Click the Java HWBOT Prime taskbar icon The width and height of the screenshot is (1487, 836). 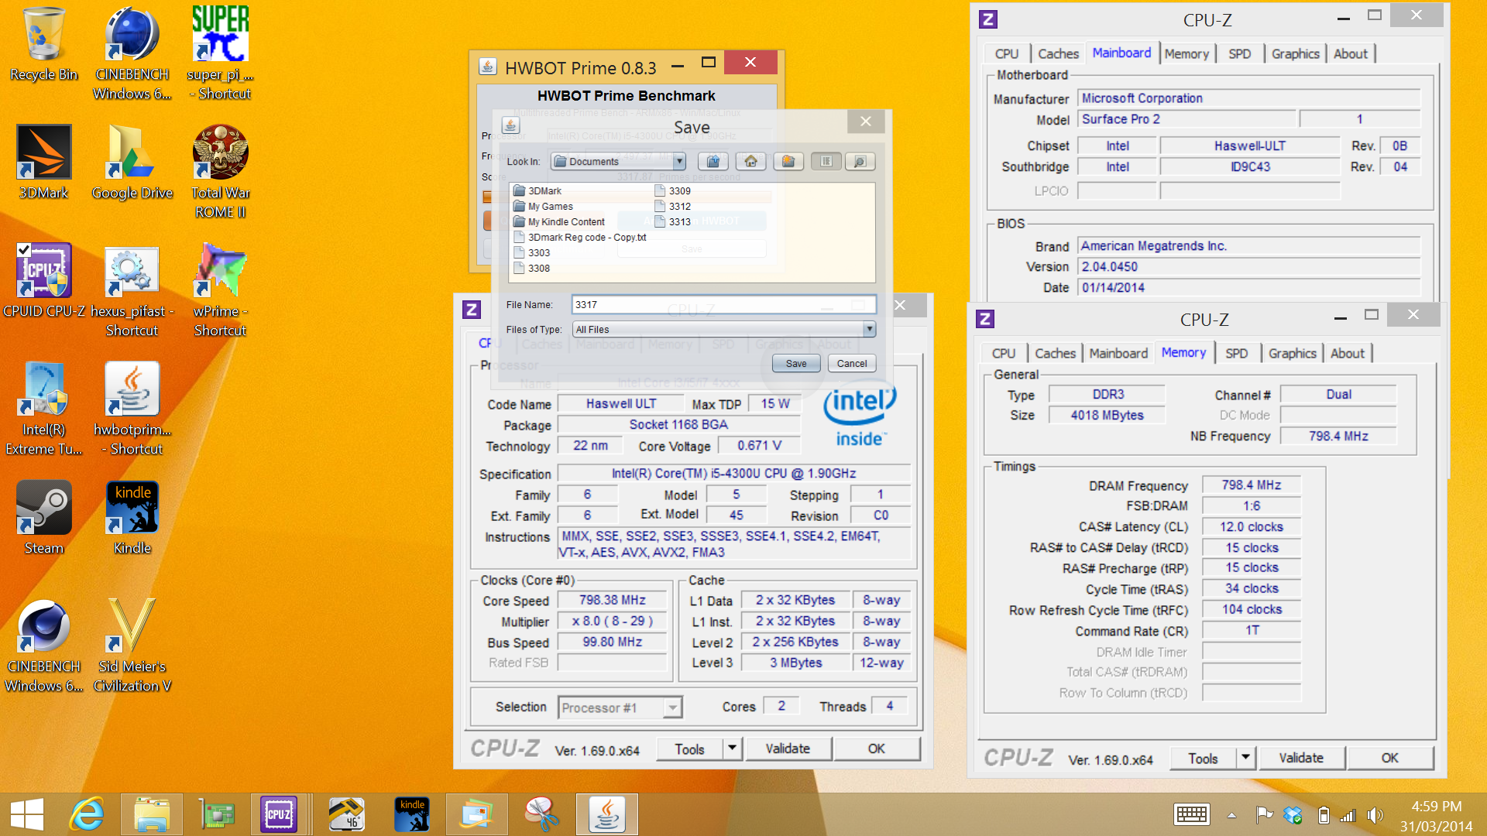(607, 814)
